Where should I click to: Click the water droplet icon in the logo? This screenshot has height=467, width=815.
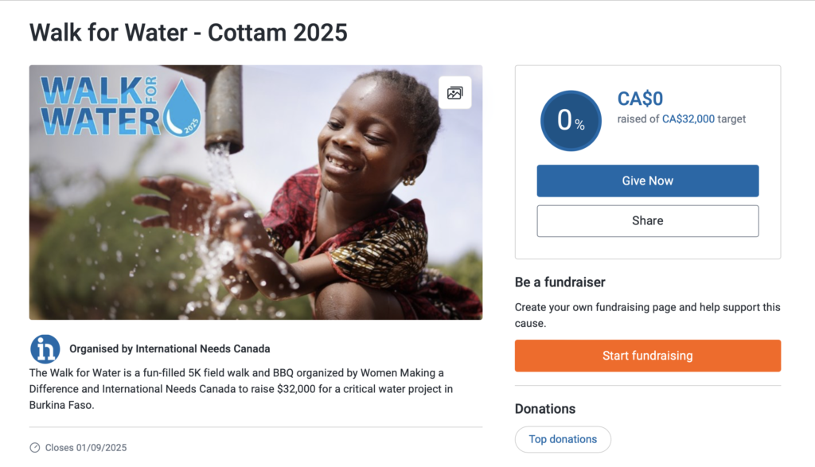click(183, 107)
